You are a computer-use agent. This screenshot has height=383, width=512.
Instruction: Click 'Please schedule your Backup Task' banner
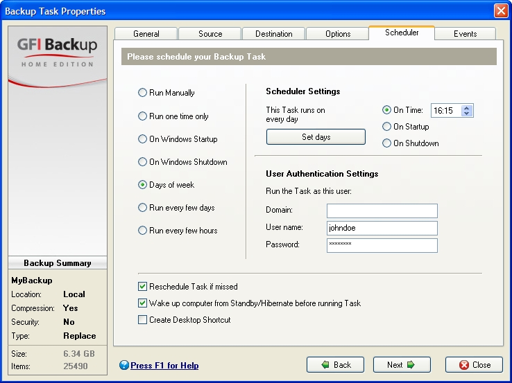coord(309,56)
